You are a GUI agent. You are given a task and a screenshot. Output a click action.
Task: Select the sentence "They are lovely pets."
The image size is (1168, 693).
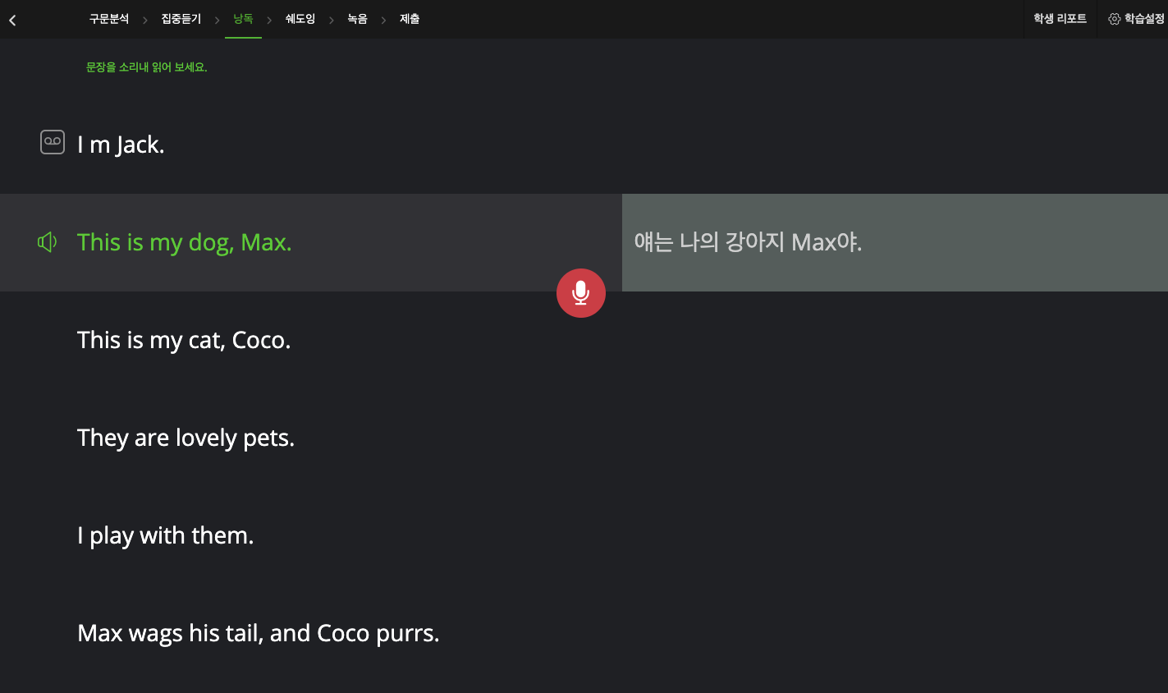click(186, 438)
